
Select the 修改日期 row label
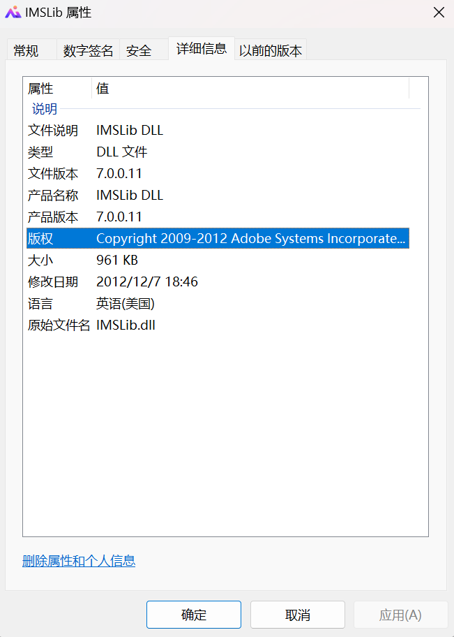pos(53,281)
